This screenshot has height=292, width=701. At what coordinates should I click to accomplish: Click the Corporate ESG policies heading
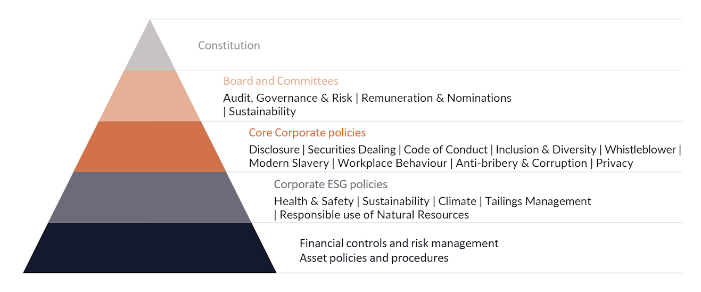331,184
